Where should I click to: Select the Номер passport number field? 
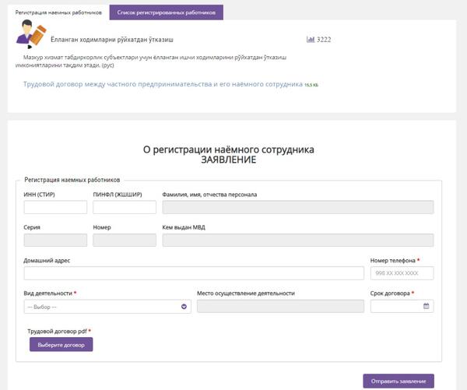coord(125,241)
